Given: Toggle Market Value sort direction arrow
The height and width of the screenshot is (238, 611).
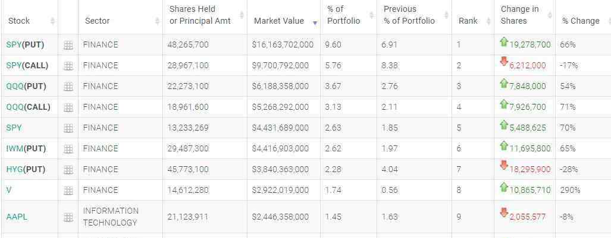Looking at the screenshot, I should pos(315,23).
